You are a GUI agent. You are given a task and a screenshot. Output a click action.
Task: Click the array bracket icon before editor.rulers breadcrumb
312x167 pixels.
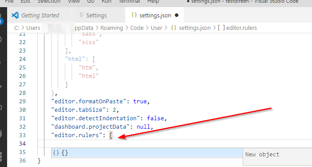(x=221, y=28)
